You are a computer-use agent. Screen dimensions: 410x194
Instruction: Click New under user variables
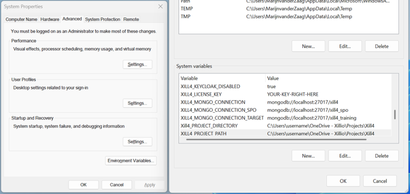pyautogui.click(x=308, y=46)
